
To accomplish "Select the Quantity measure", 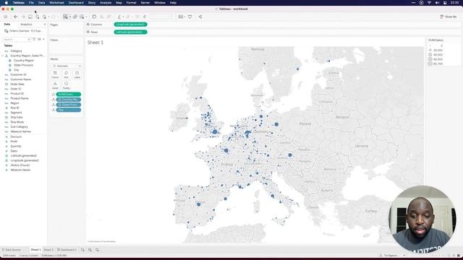I will pos(16,146).
